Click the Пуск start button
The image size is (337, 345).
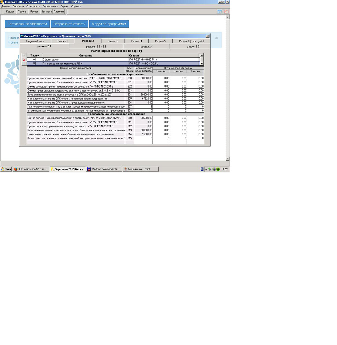[6, 169]
